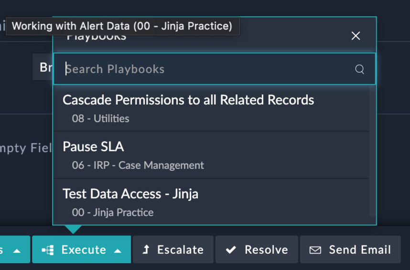Close the Playbooks popup with the X
The width and height of the screenshot is (410, 270).
pyautogui.click(x=356, y=36)
